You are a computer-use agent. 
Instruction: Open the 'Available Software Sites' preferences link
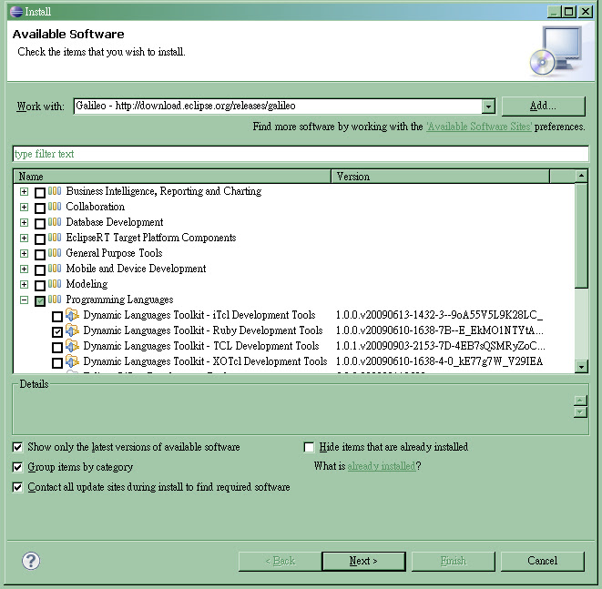pos(479,127)
